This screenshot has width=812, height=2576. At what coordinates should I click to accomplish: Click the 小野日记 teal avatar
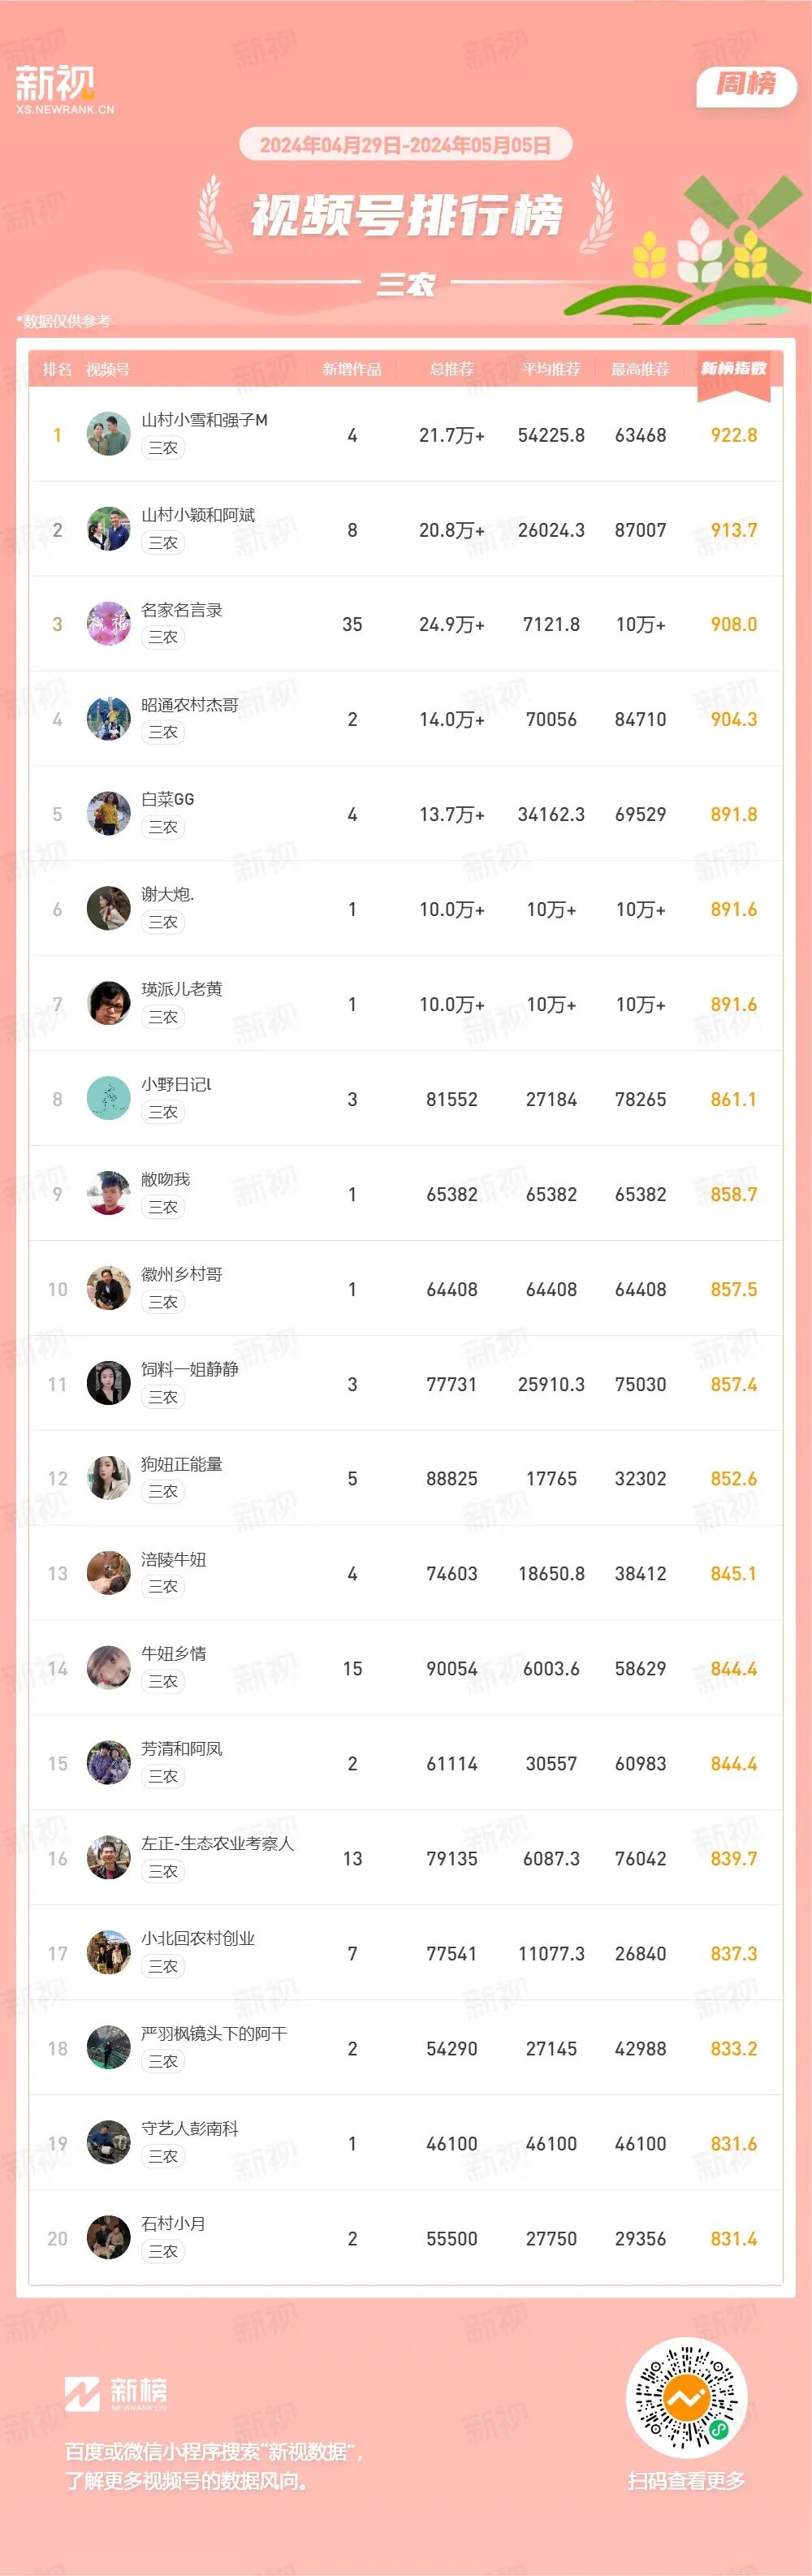108,1098
